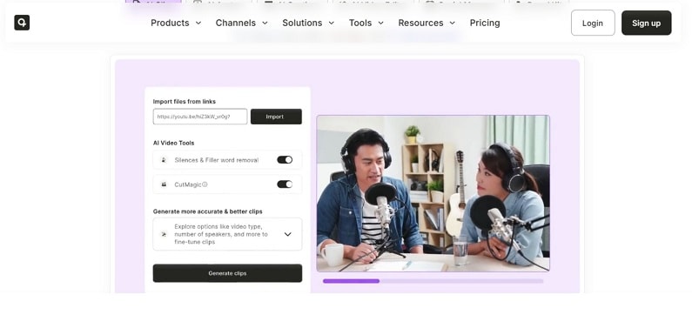Click the 'AI Video Tools' heading
The width and height of the screenshot is (692, 328).
coord(173,143)
